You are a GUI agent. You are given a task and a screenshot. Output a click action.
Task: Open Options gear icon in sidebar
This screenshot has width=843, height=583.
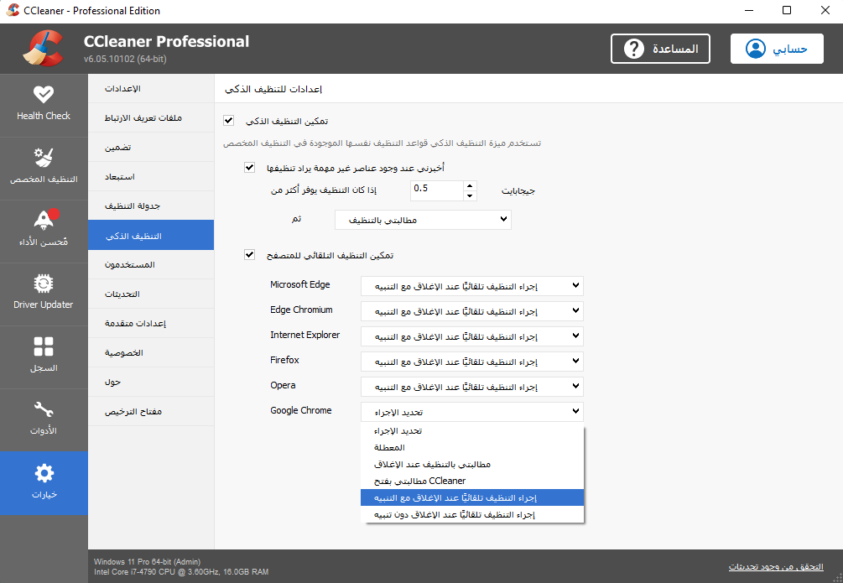tap(44, 473)
